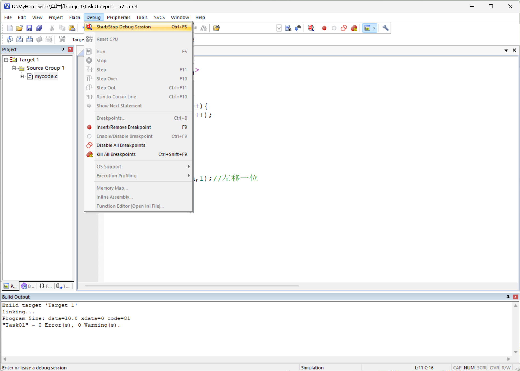Click the incremental find toolbar icon
Viewport: 520px width, 371px height.
[298, 28]
